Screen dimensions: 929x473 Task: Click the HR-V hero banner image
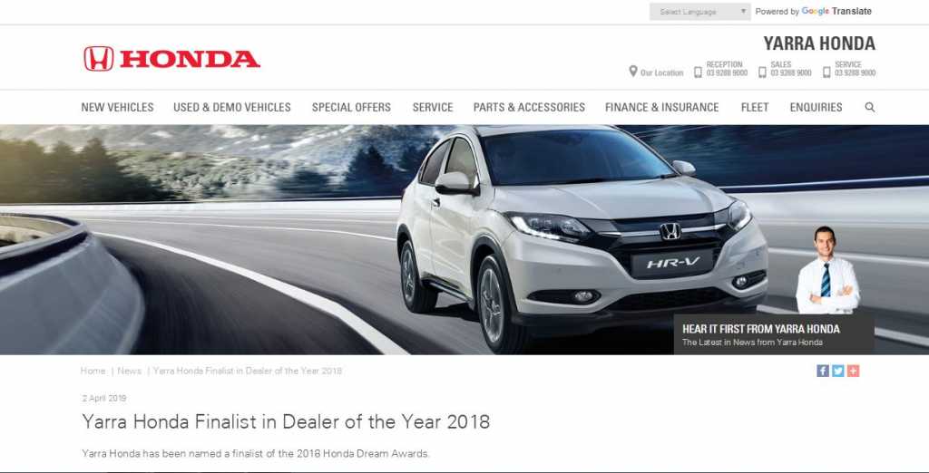[x=464, y=240]
